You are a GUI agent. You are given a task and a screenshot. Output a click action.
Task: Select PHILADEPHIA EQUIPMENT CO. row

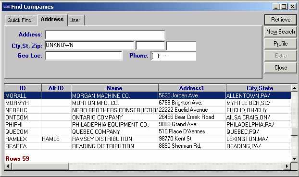[148, 124]
